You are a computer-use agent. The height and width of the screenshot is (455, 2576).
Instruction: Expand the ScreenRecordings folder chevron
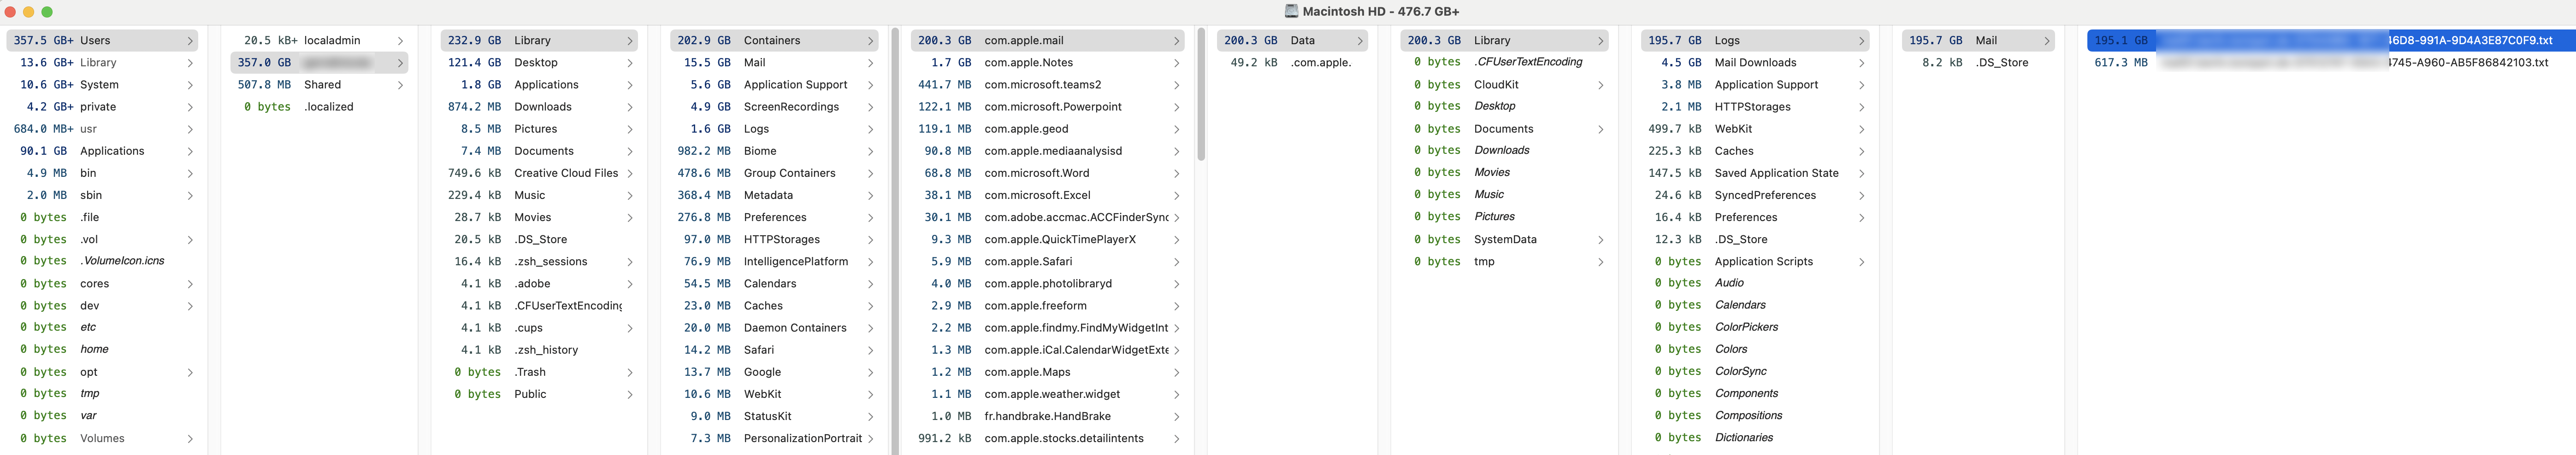(870, 107)
